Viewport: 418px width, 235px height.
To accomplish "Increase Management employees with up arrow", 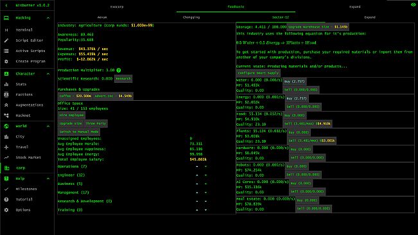I will [x=197, y=193].
